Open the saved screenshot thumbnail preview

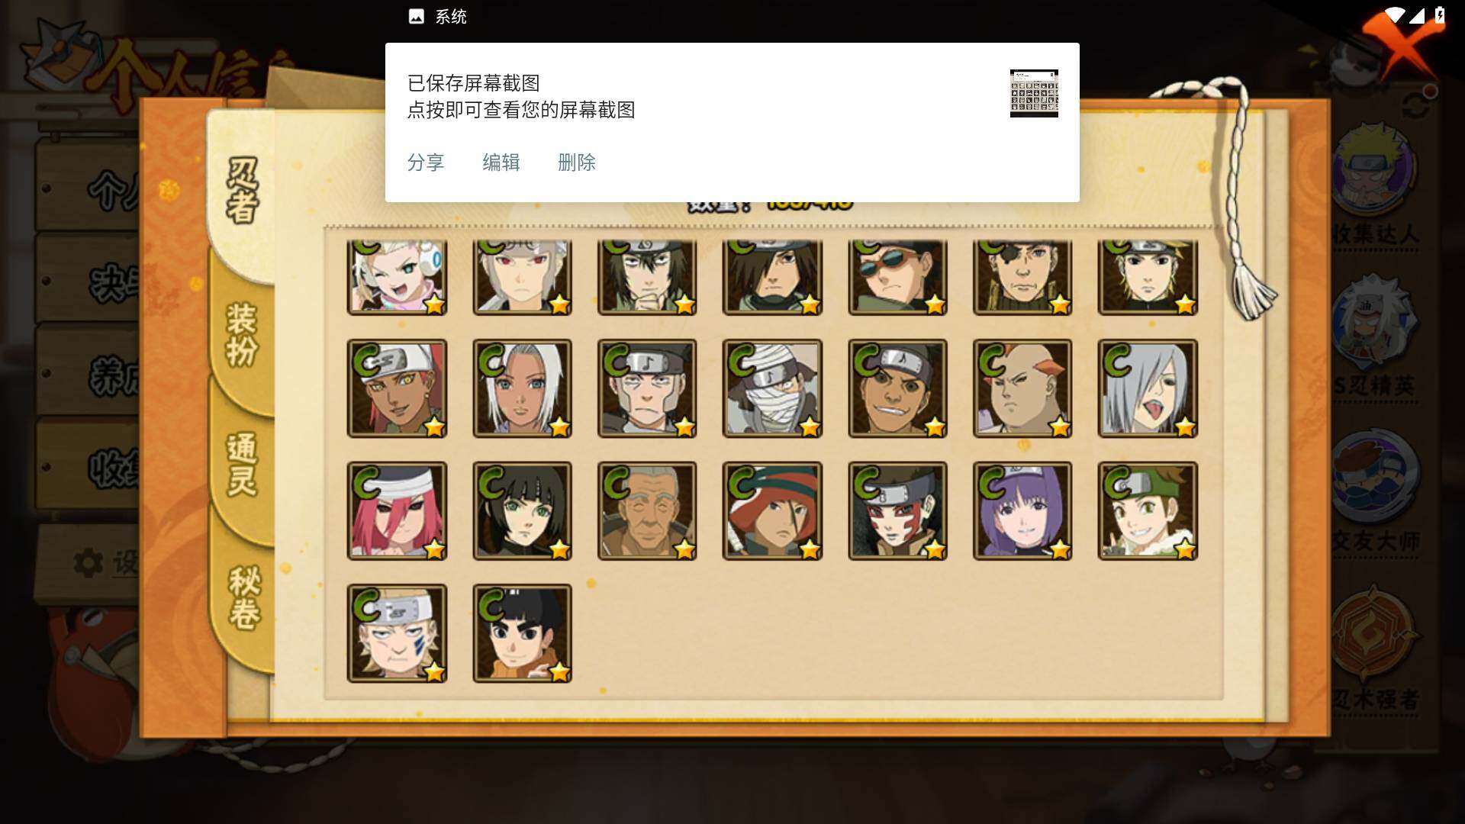(1034, 93)
